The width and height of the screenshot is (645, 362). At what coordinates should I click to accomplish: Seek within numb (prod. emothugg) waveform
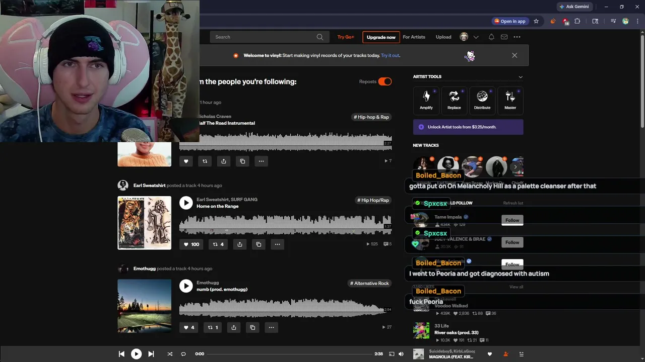[x=286, y=308]
